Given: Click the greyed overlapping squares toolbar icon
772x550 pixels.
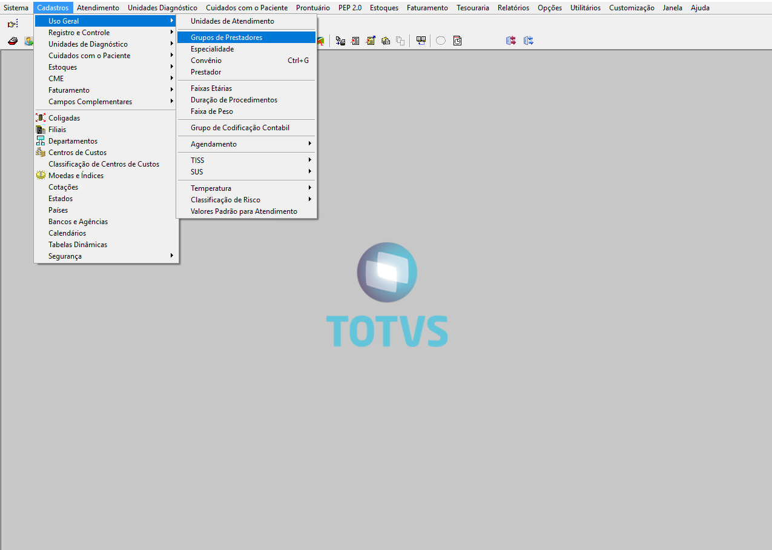Looking at the screenshot, I should pos(400,41).
